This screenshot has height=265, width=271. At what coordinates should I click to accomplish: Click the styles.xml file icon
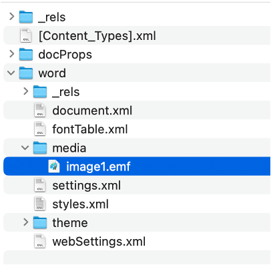click(x=40, y=204)
